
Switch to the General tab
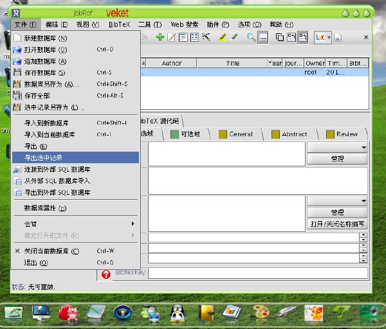[236, 134]
